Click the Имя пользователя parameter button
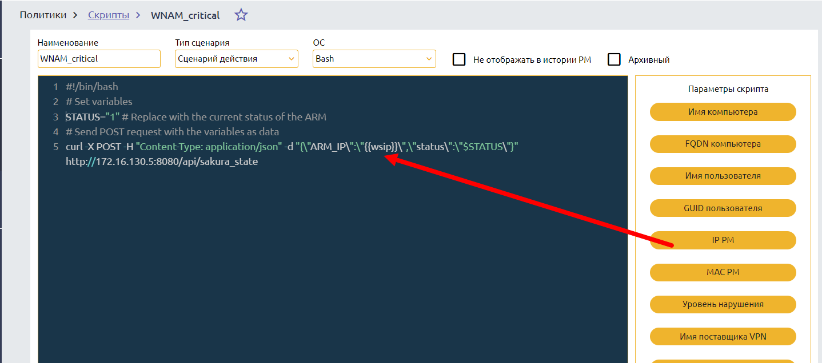 [723, 176]
